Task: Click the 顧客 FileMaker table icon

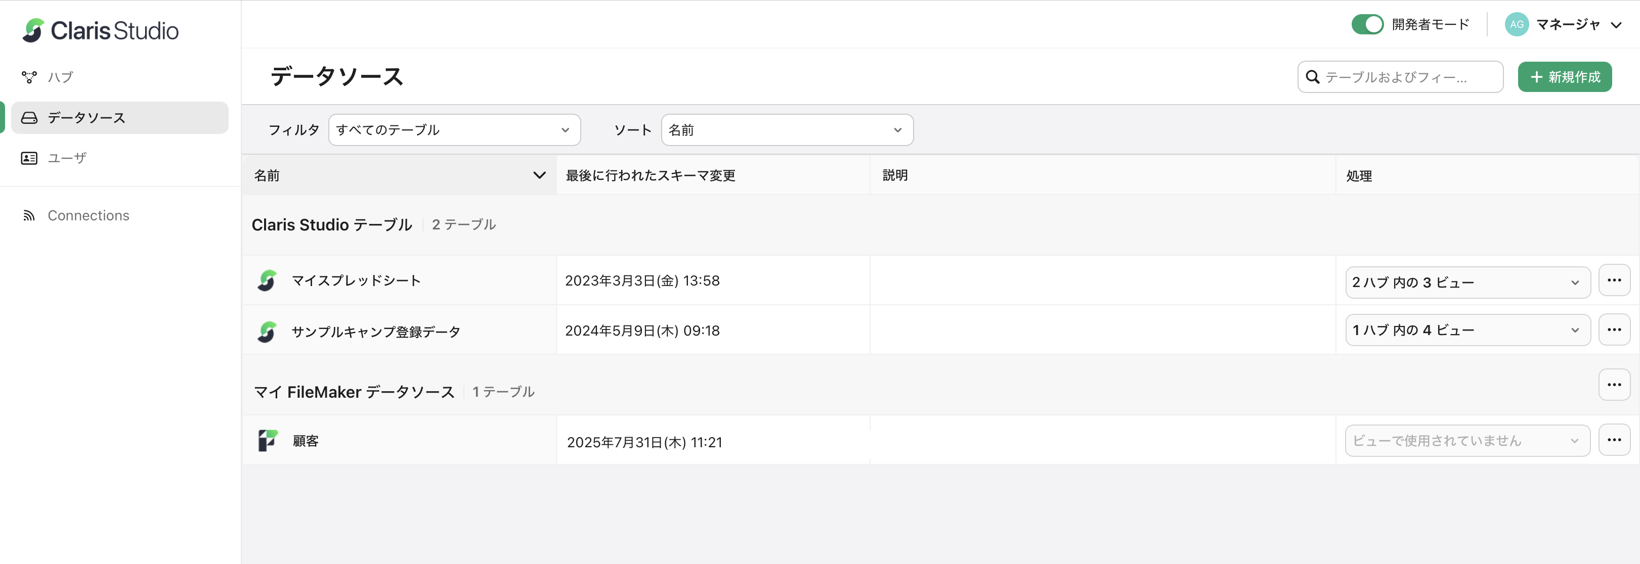Action: coord(268,440)
